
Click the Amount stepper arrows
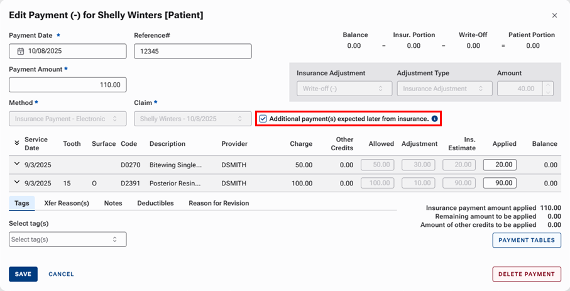coord(549,89)
